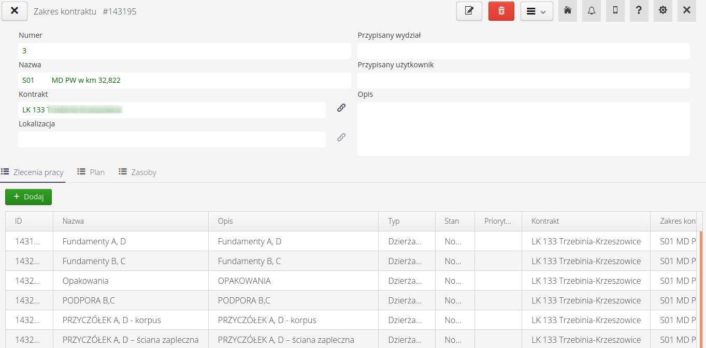
Task: Go to home via house icon
Action: [x=567, y=10]
